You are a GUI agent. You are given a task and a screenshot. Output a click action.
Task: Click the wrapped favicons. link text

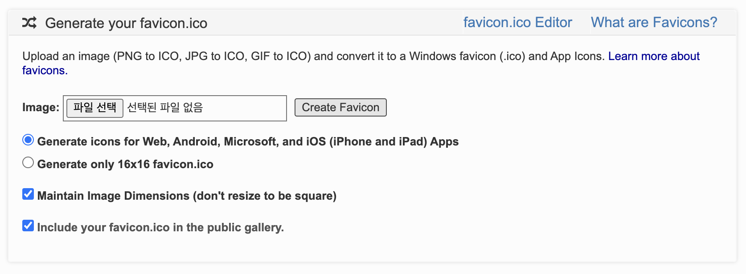click(x=45, y=70)
